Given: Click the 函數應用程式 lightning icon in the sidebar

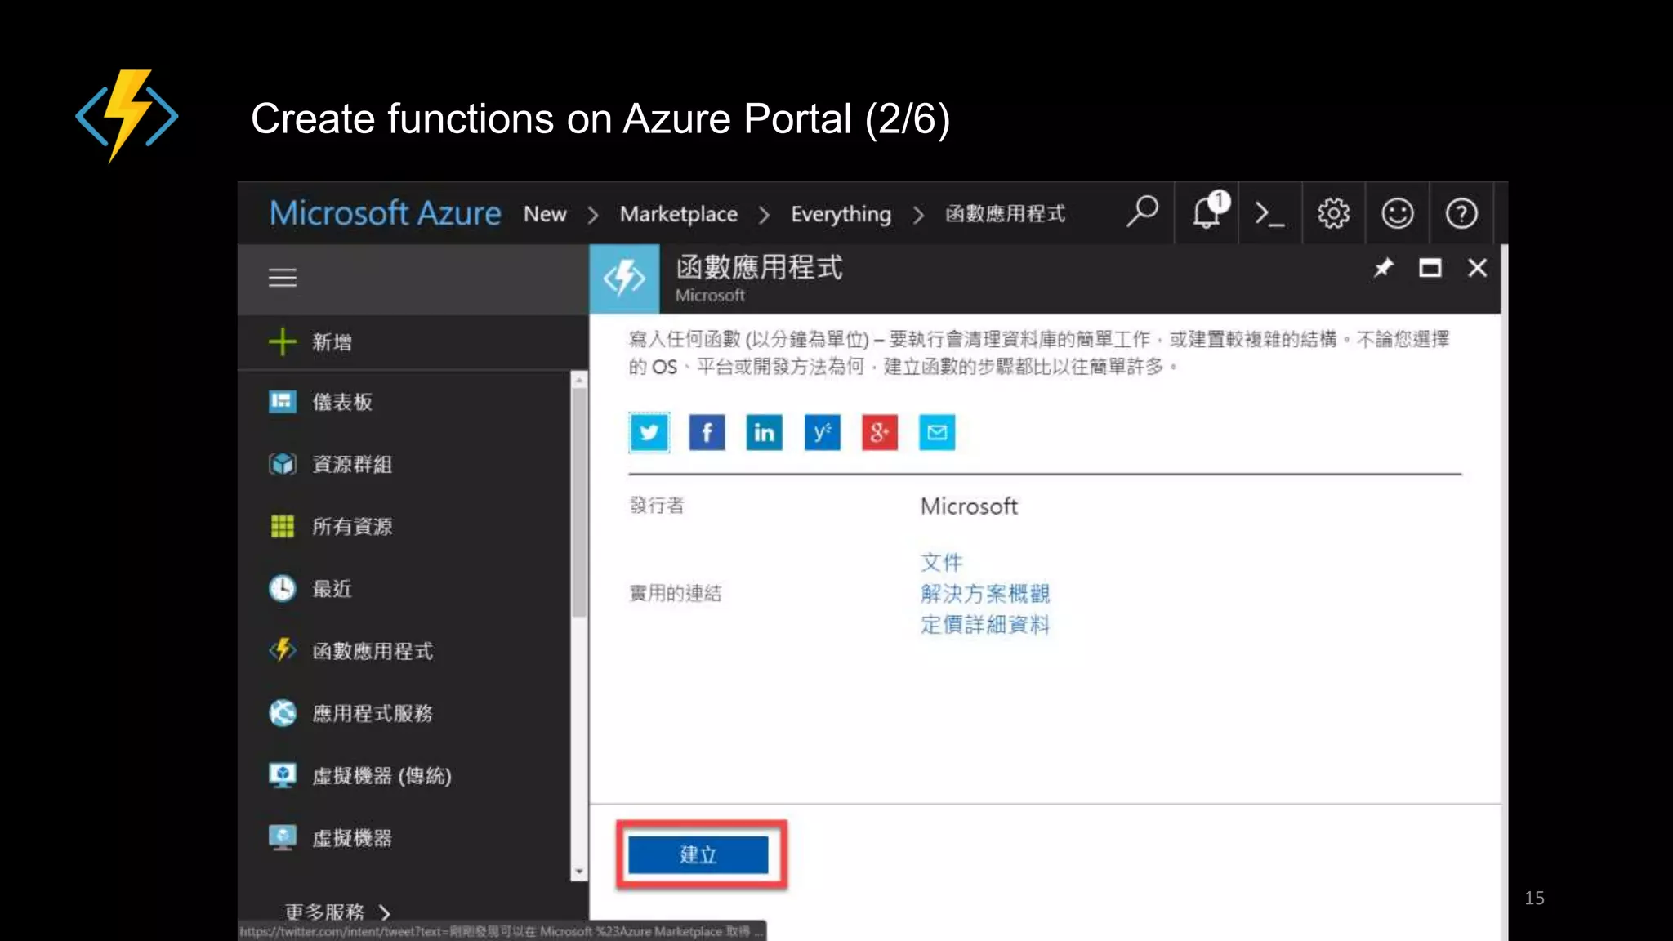Looking at the screenshot, I should pyautogui.click(x=282, y=650).
